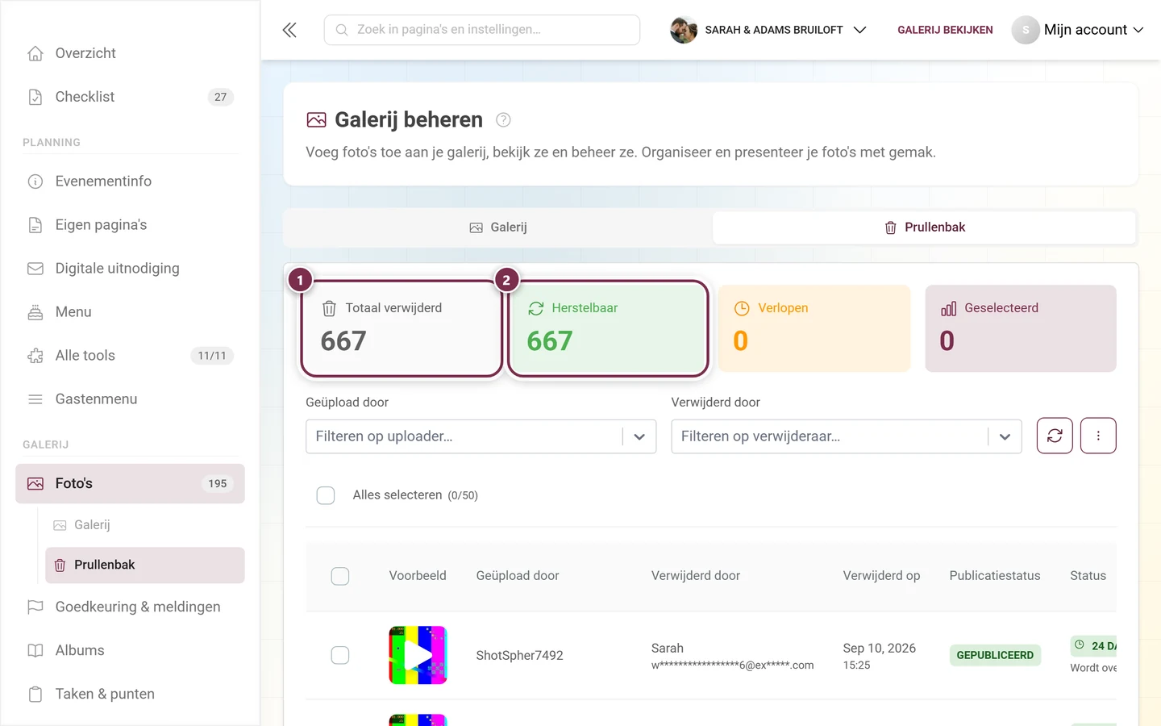Click the Goedkeuring & meldingen flag icon

pos(35,607)
